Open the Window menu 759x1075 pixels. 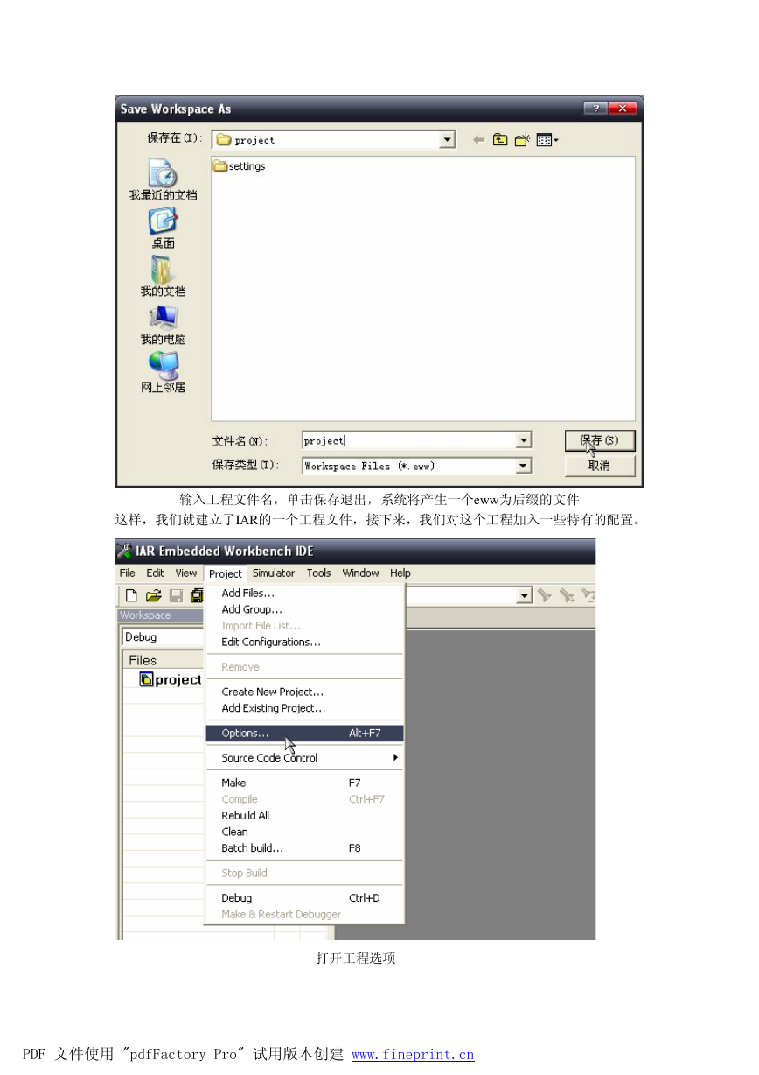click(360, 573)
